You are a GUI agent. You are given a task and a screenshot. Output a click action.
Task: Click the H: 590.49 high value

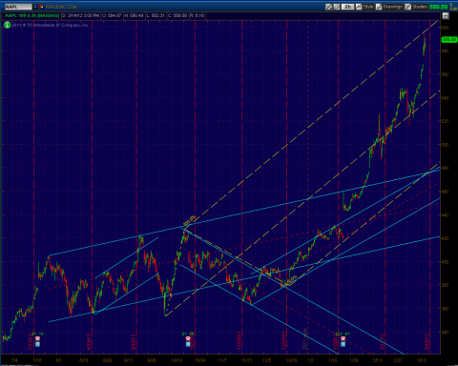click(x=135, y=15)
